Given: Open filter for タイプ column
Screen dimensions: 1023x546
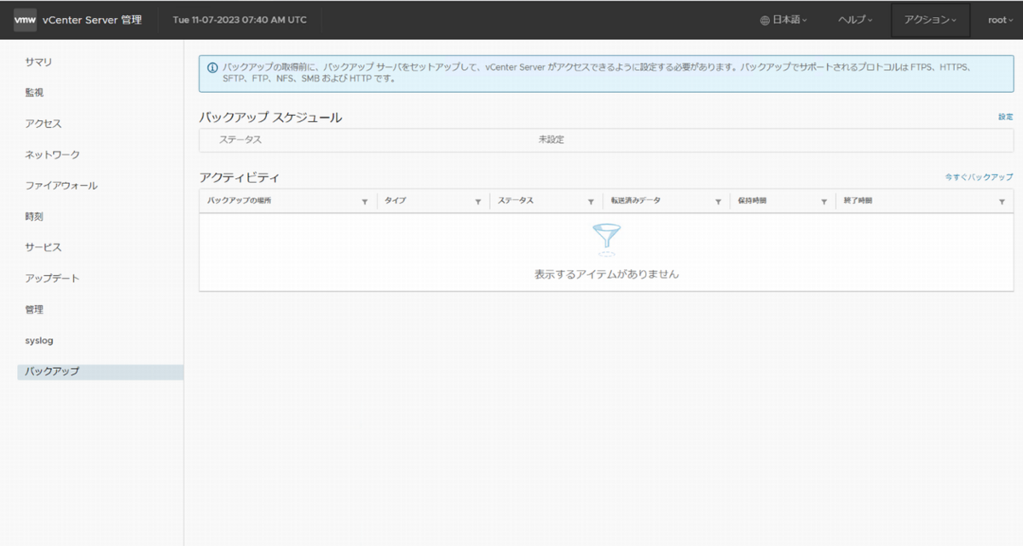Looking at the screenshot, I should (x=478, y=202).
